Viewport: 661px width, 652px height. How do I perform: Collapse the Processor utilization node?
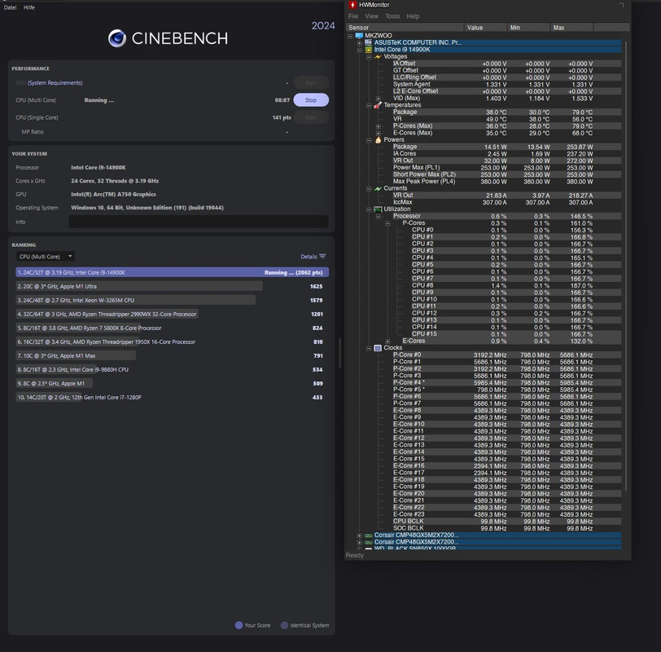tap(379, 216)
